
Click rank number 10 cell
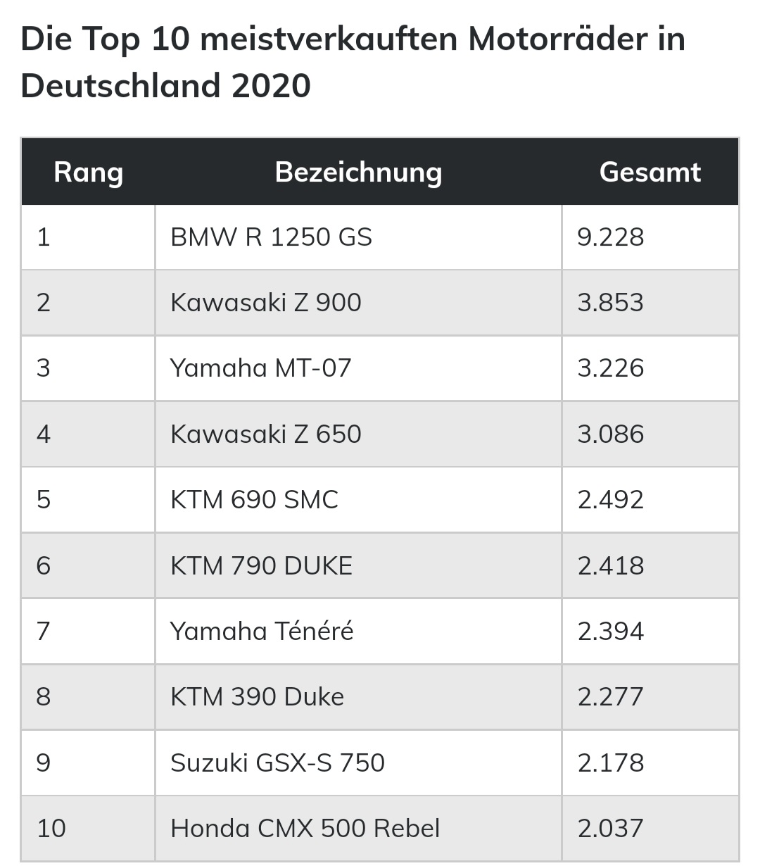coord(51,828)
